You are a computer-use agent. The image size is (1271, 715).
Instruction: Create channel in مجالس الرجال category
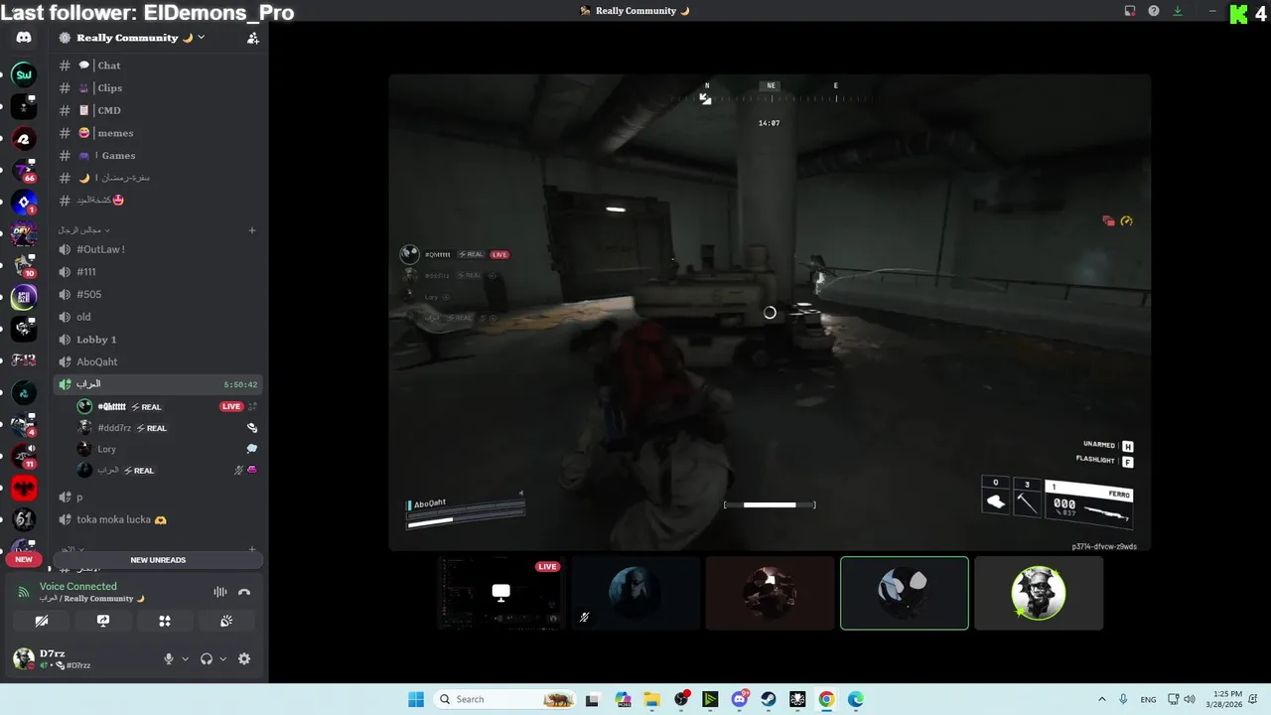252,230
